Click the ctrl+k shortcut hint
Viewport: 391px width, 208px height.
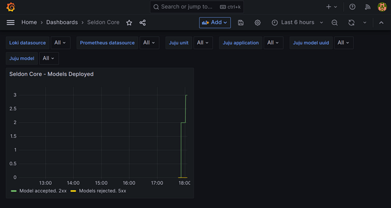tap(231, 7)
